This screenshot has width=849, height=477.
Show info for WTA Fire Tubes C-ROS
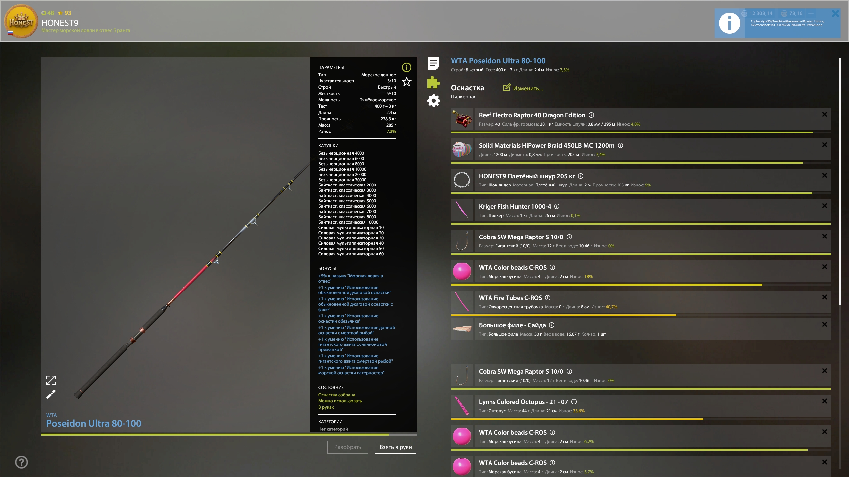548,298
